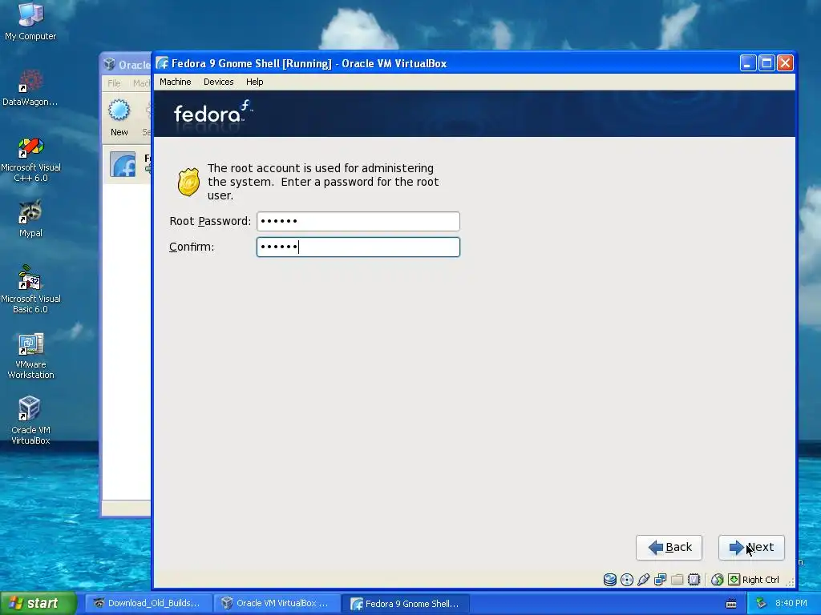
Task: Select the Fedora VM entry in VirtualBox Manager
Action: 127,165
